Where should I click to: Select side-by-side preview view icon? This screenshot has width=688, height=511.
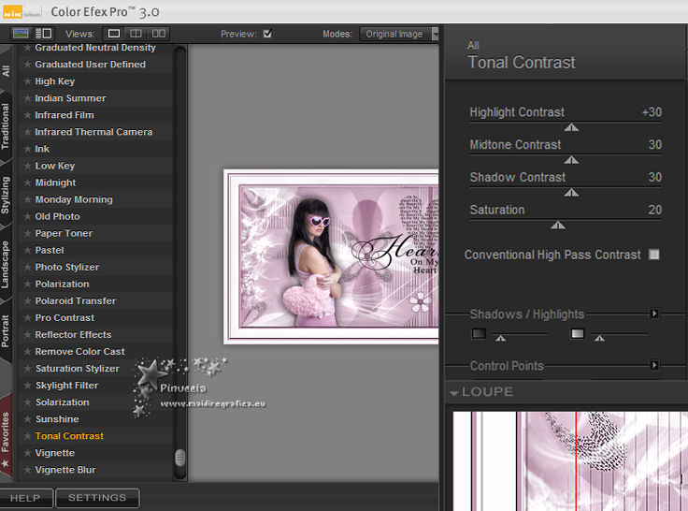pos(158,34)
